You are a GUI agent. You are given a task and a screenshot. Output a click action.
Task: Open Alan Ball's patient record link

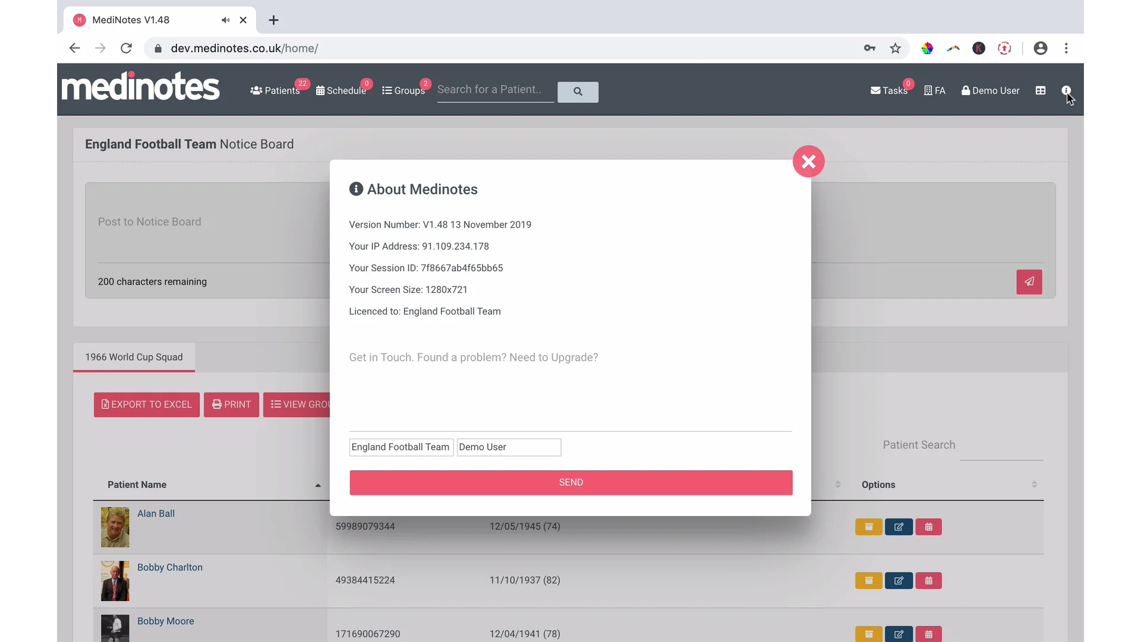pos(156,514)
